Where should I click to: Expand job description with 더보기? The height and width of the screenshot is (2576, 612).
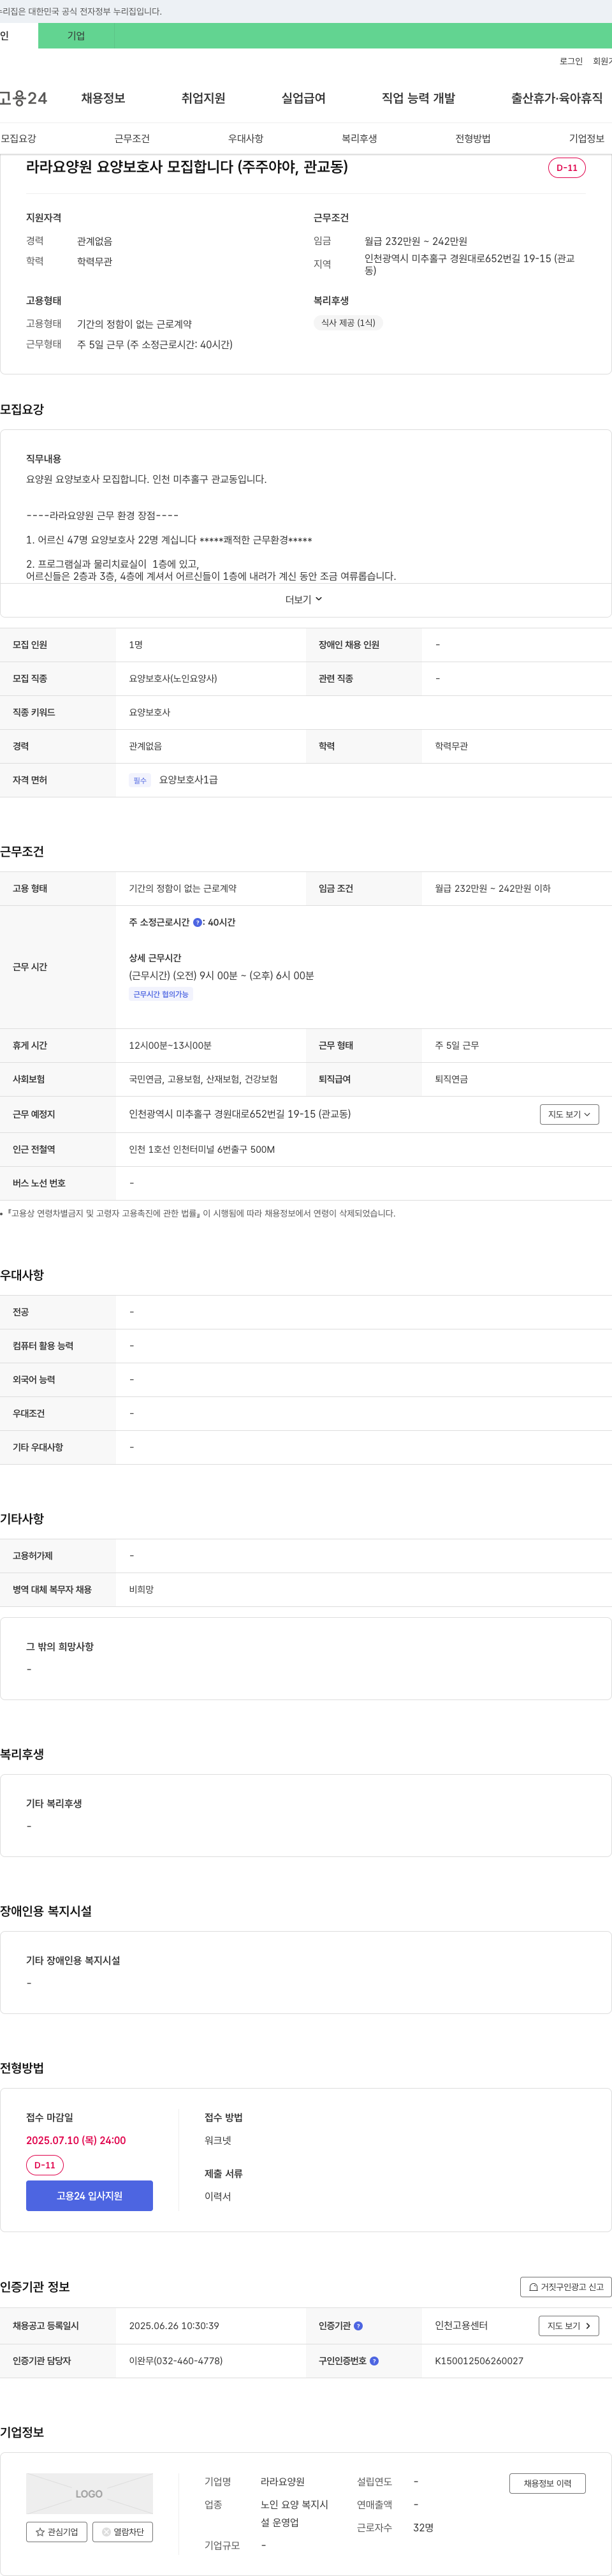click(304, 600)
